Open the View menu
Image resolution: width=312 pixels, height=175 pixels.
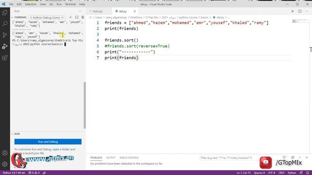point(43,4)
